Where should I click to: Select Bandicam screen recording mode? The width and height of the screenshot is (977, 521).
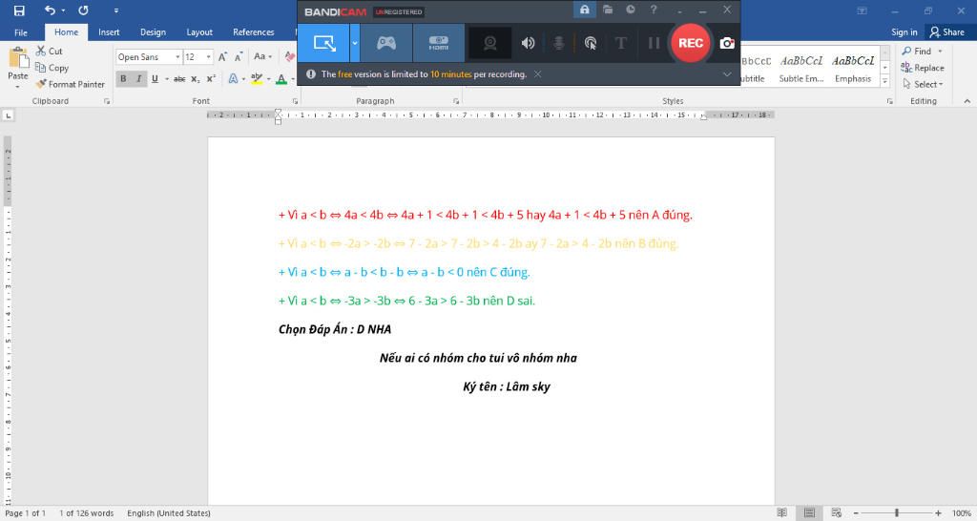pos(323,43)
